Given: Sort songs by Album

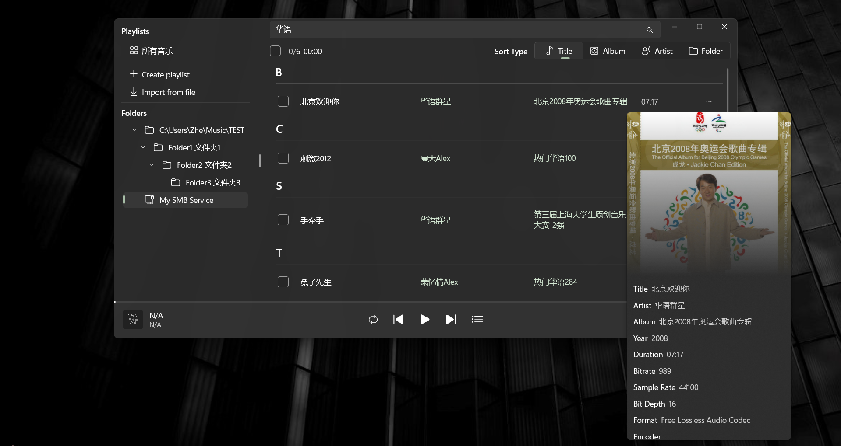Looking at the screenshot, I should point(608,51).
